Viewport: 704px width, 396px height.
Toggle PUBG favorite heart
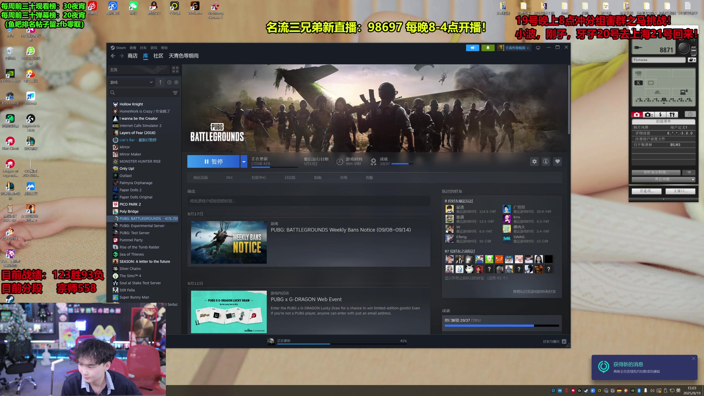click(x=557, y=161)
